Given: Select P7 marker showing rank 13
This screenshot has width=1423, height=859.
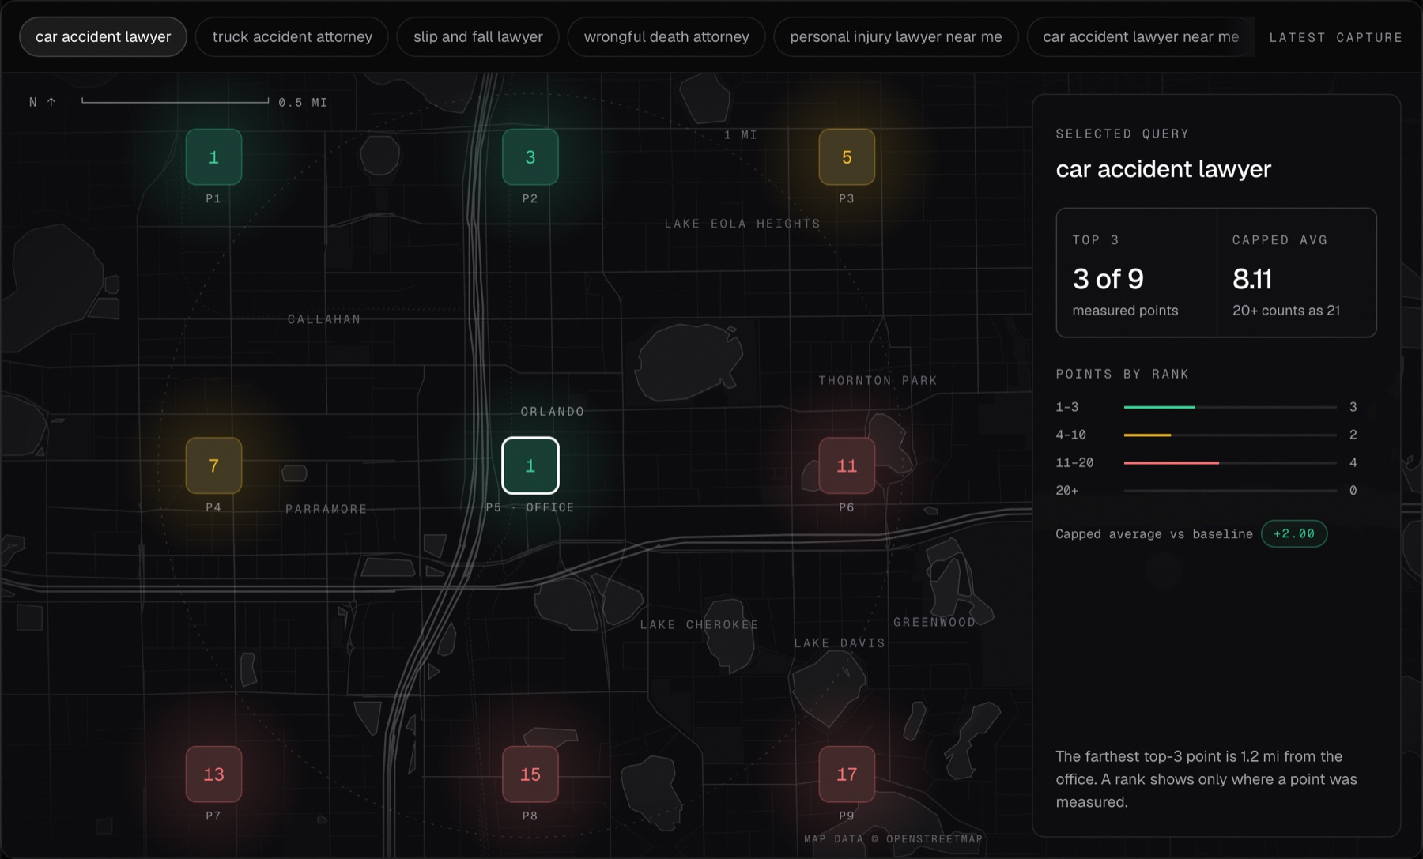Looking at the screenshot, I should (213, 774).
